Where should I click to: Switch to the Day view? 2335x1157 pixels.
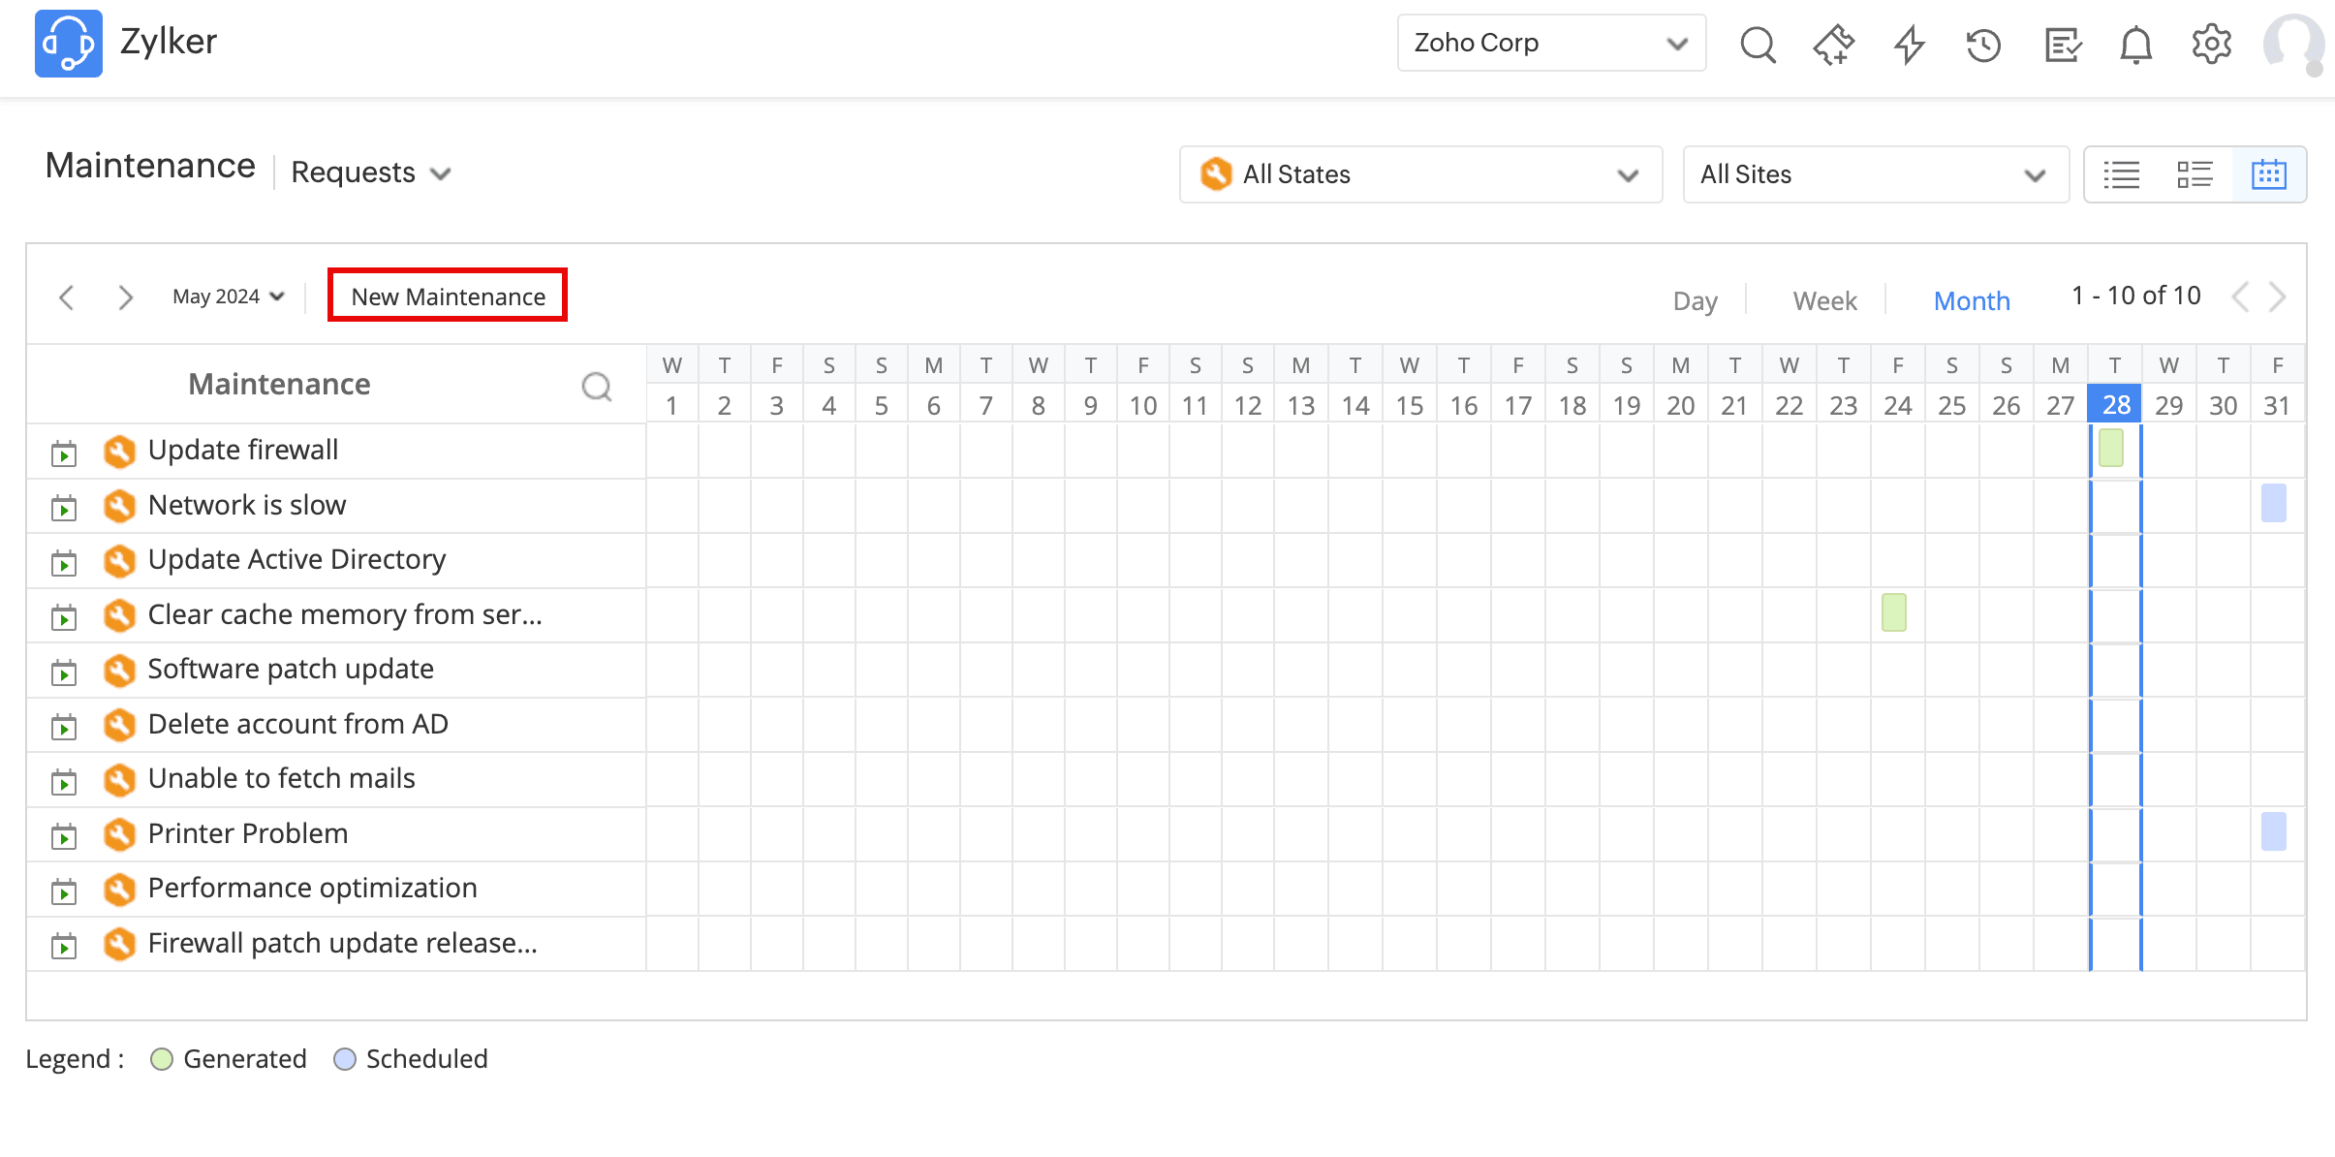point(1695,300)
